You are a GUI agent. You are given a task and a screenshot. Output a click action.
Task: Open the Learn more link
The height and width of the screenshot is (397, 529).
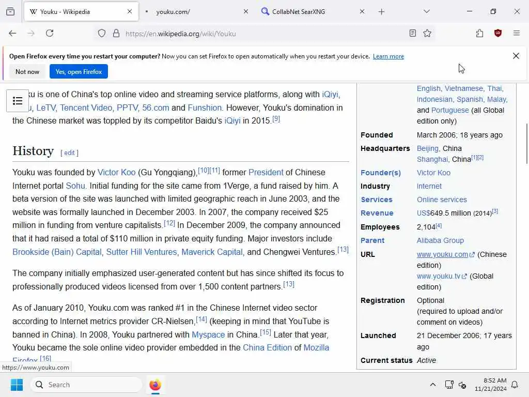(388, 56)
